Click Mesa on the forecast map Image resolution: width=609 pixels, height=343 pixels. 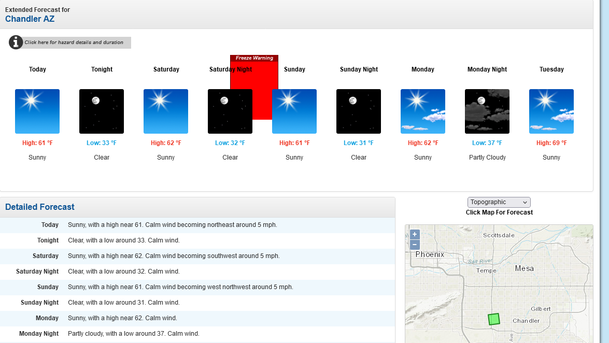coord(524,268)
